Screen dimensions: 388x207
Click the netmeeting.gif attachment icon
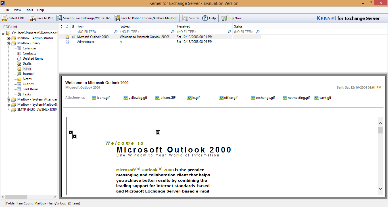285,98
